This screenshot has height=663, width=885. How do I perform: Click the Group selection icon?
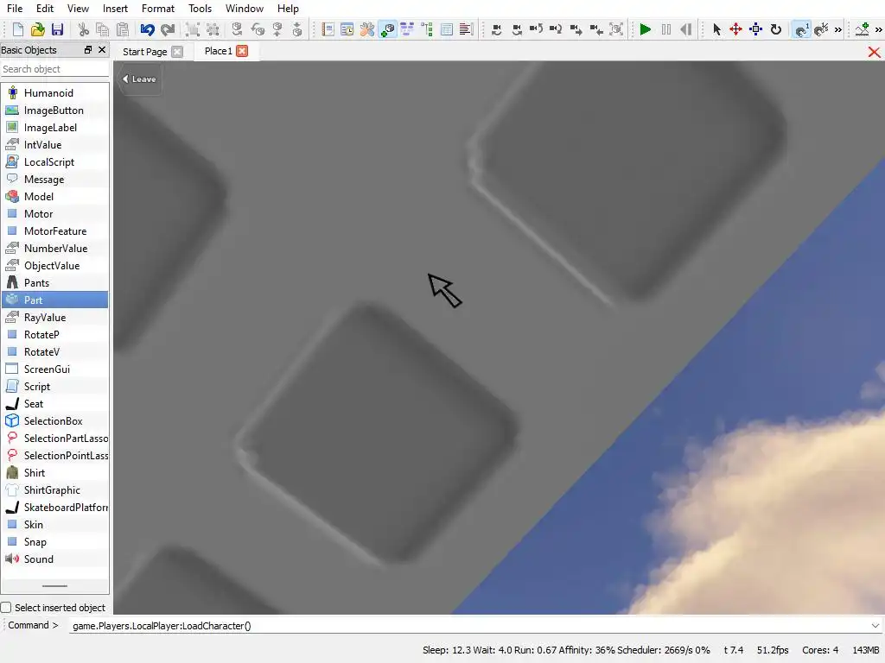click(193, 29)
